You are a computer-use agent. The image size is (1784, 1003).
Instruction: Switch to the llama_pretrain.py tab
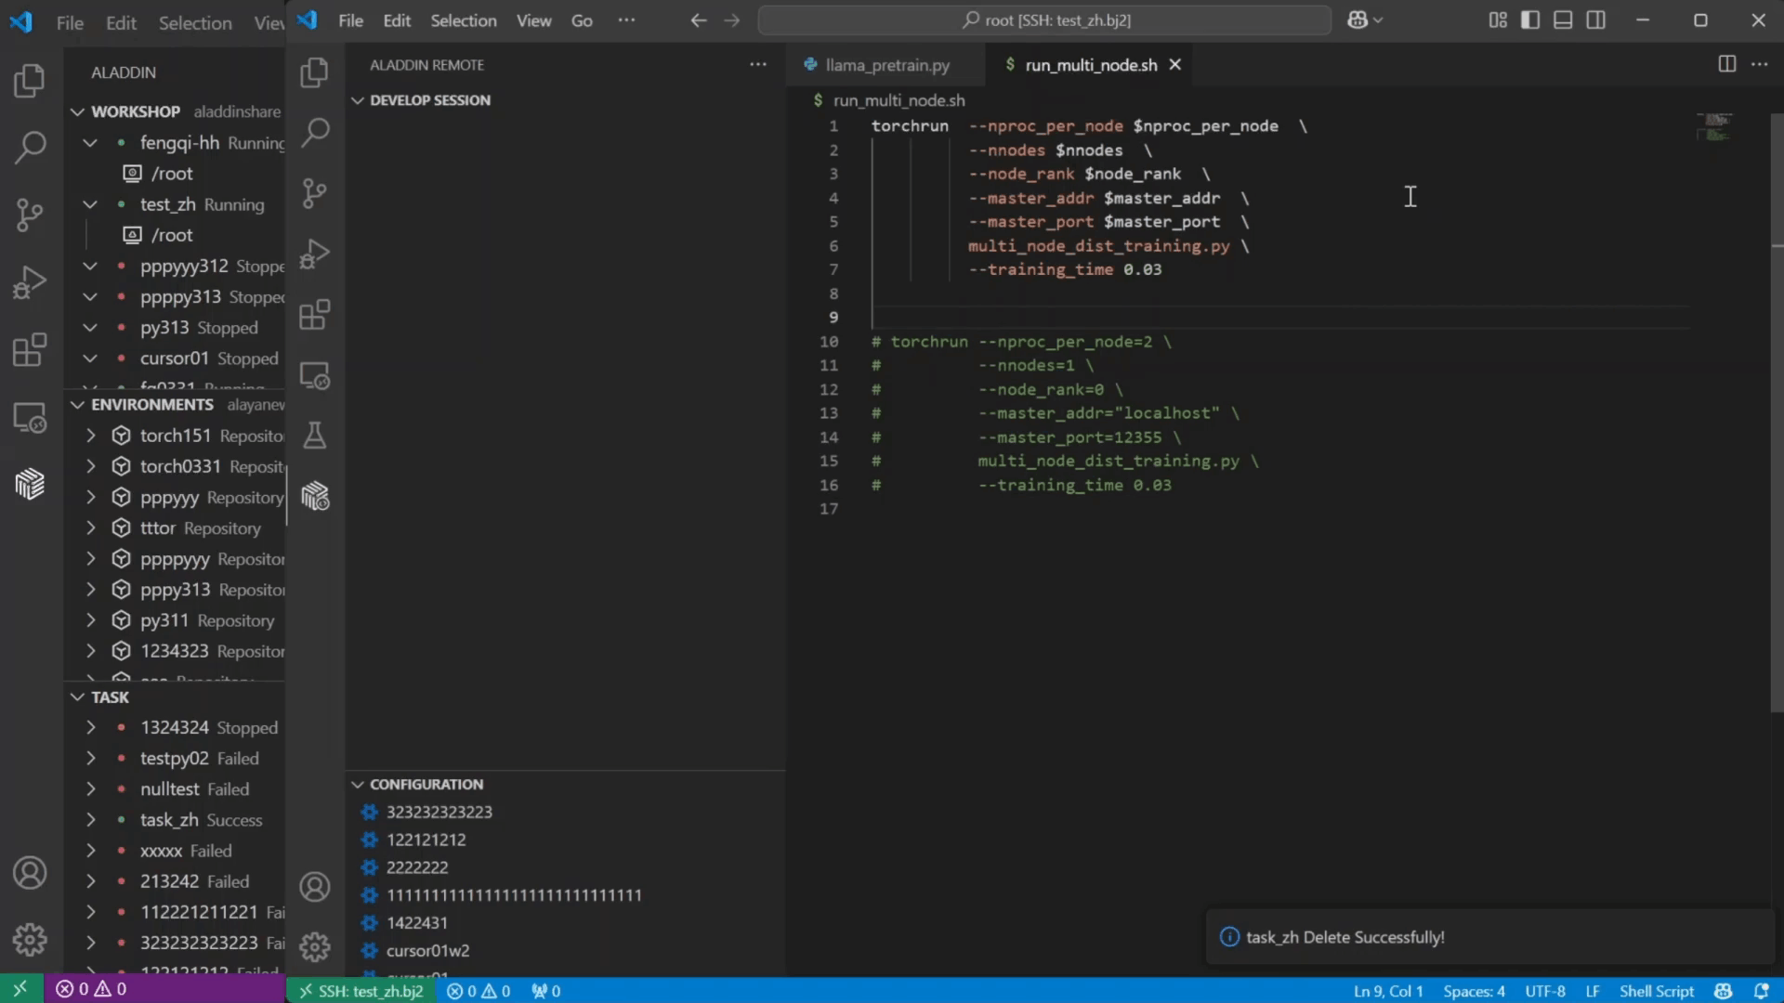tap(886, 65)
